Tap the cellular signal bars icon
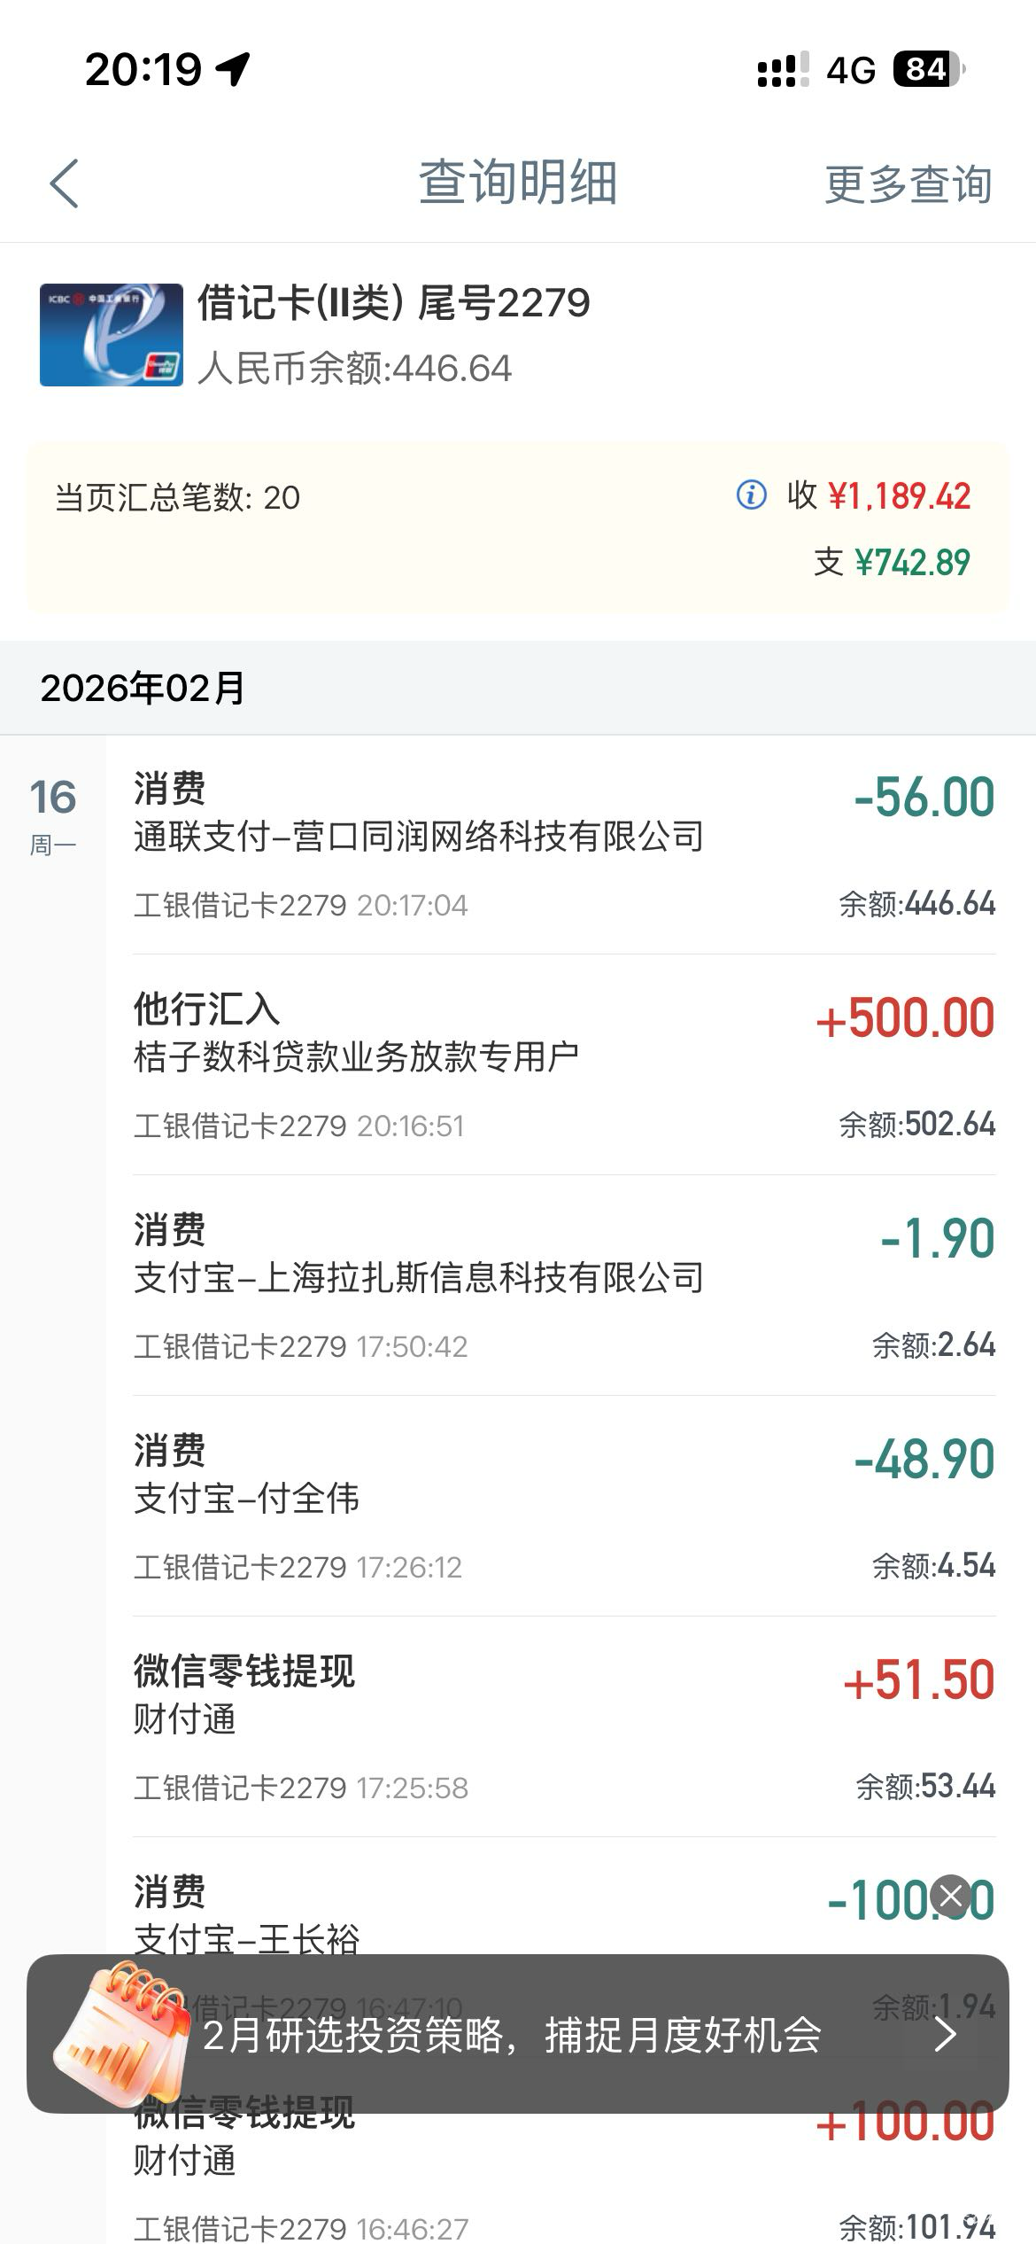The height and width of the screenshot is (2244, 1036). (x=782, y=69)
